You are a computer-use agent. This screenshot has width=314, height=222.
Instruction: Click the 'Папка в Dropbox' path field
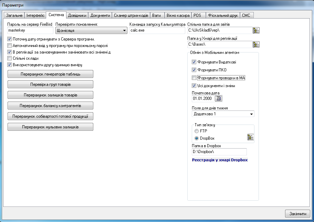click(x=219, y=152)
